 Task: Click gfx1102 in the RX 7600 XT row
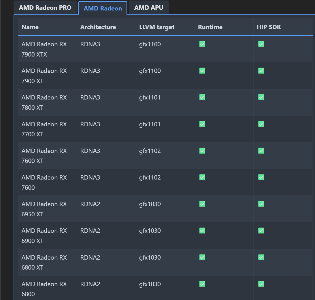(150, 151)
